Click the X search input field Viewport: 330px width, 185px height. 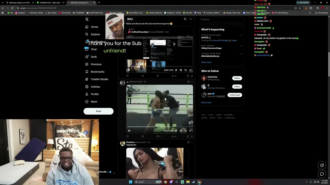[221, 20]
